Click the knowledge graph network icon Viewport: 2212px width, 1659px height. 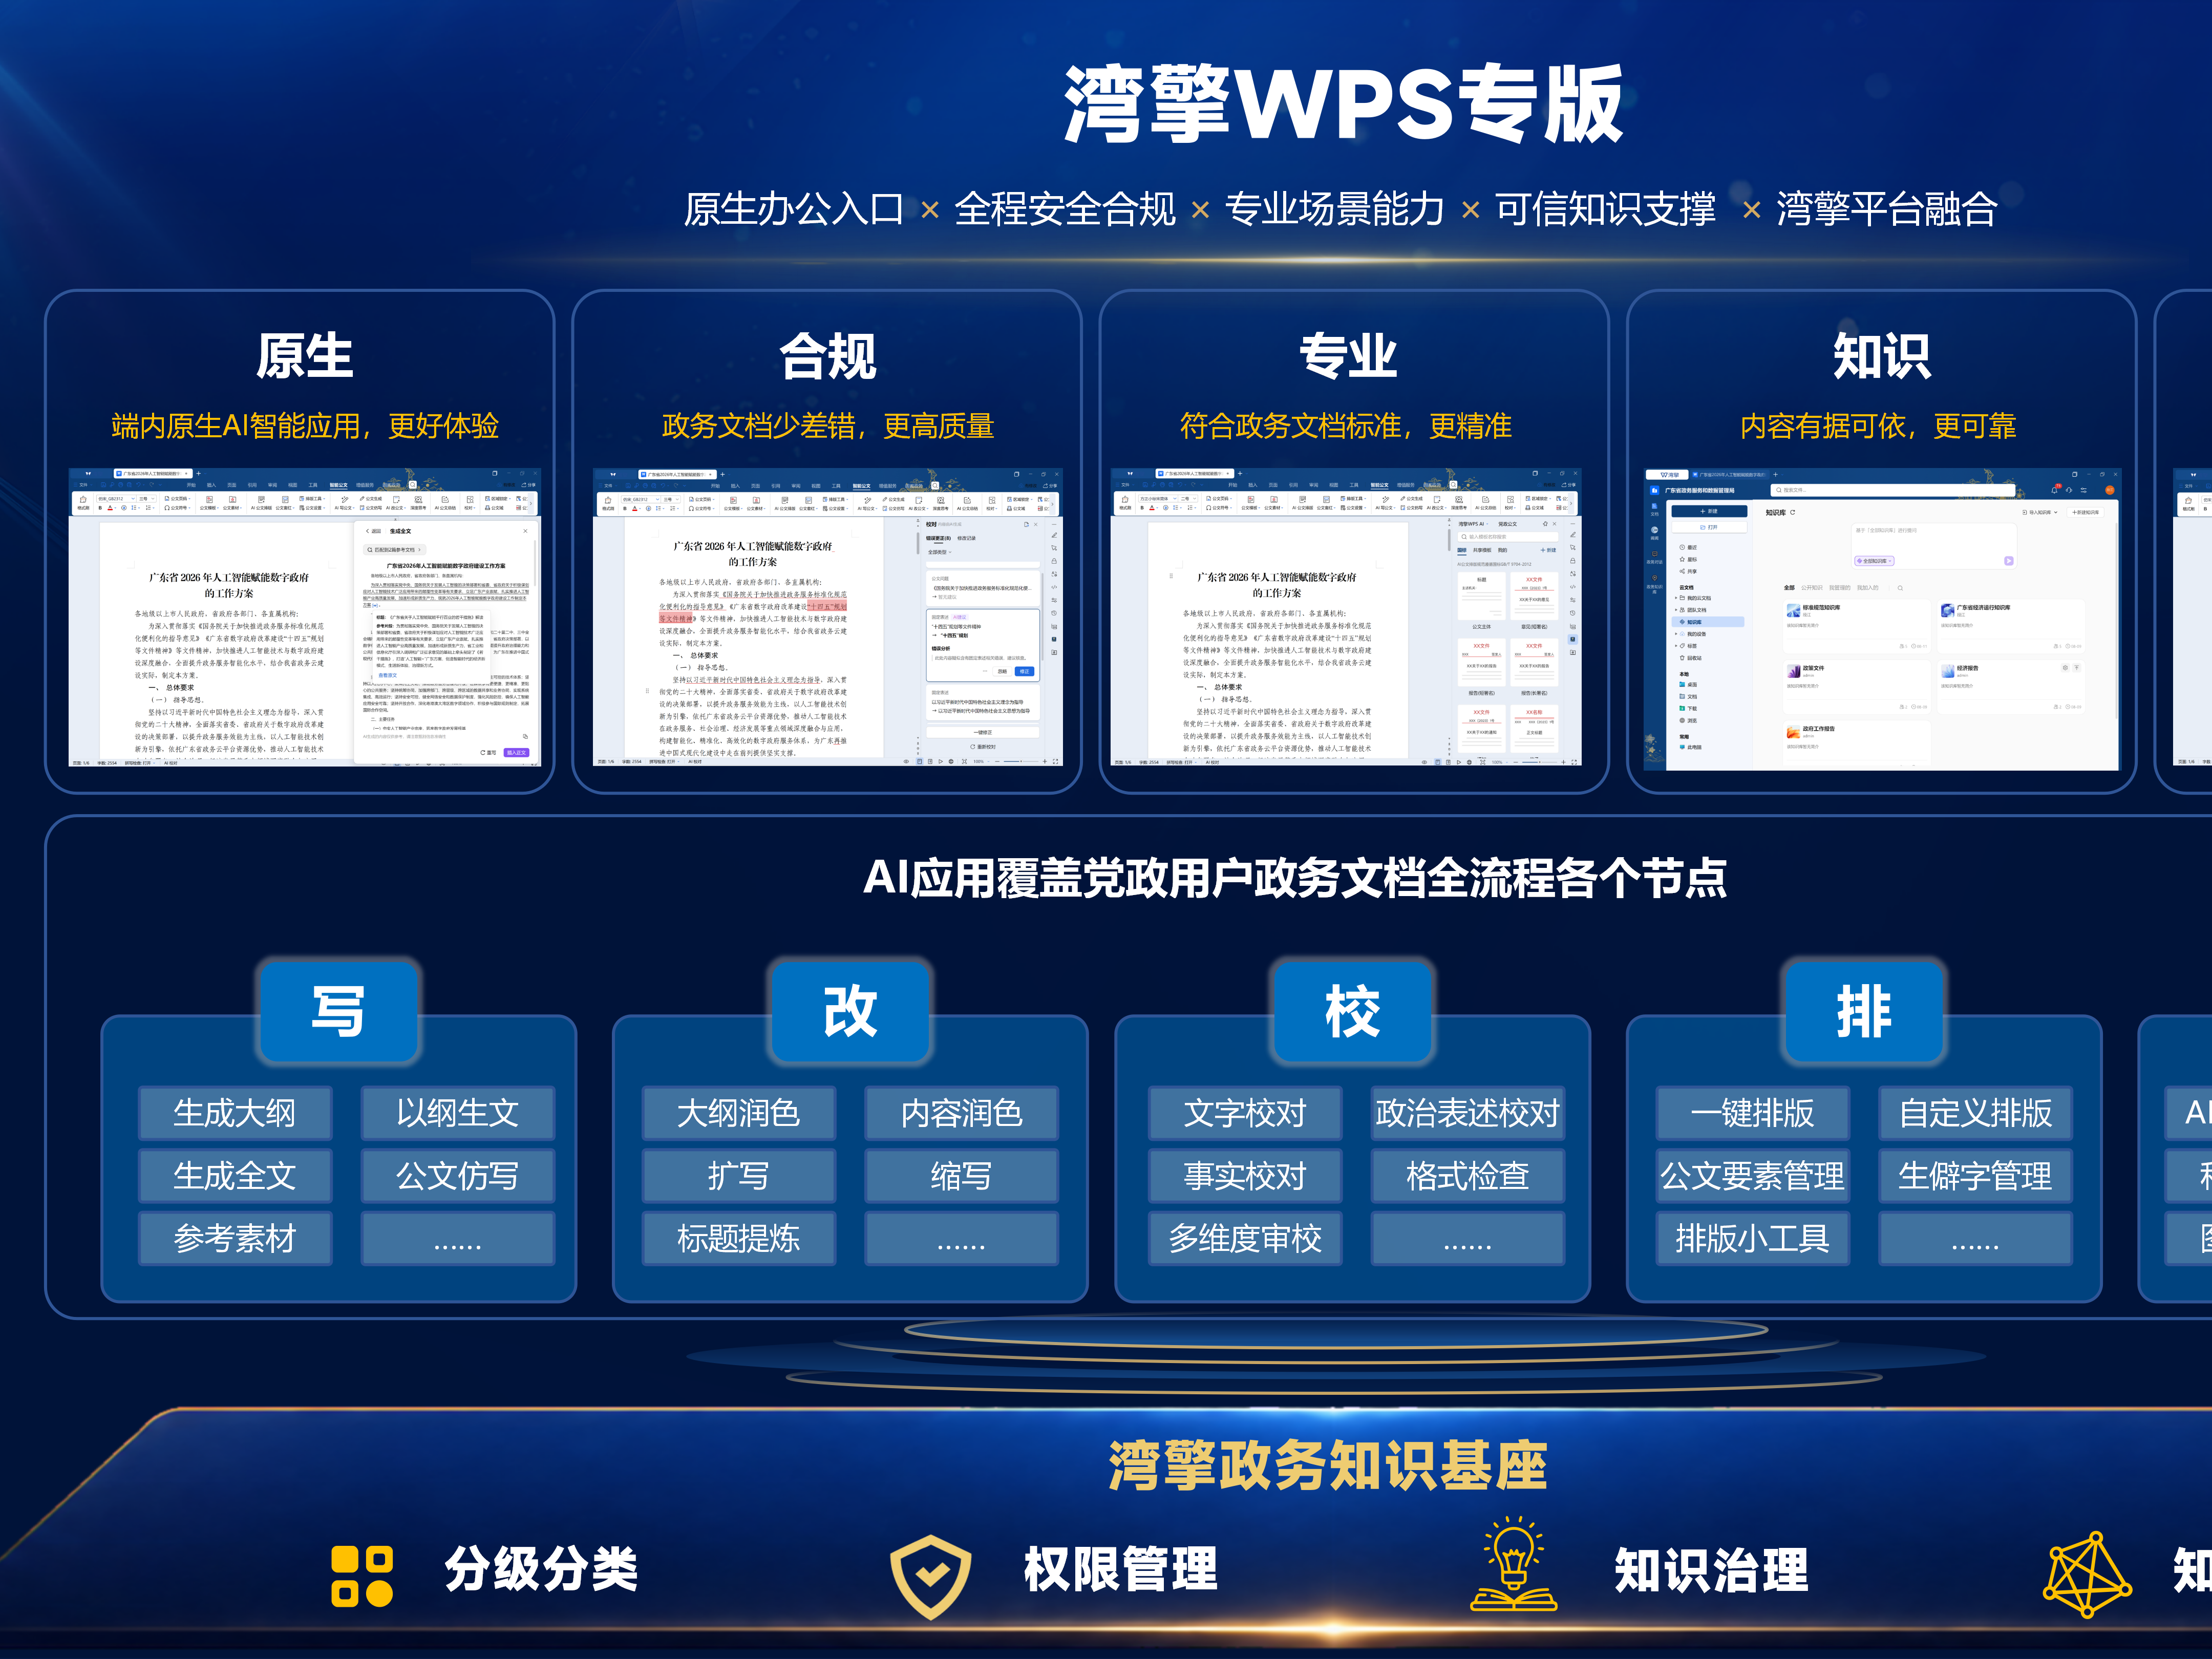click(2087, 1574)
